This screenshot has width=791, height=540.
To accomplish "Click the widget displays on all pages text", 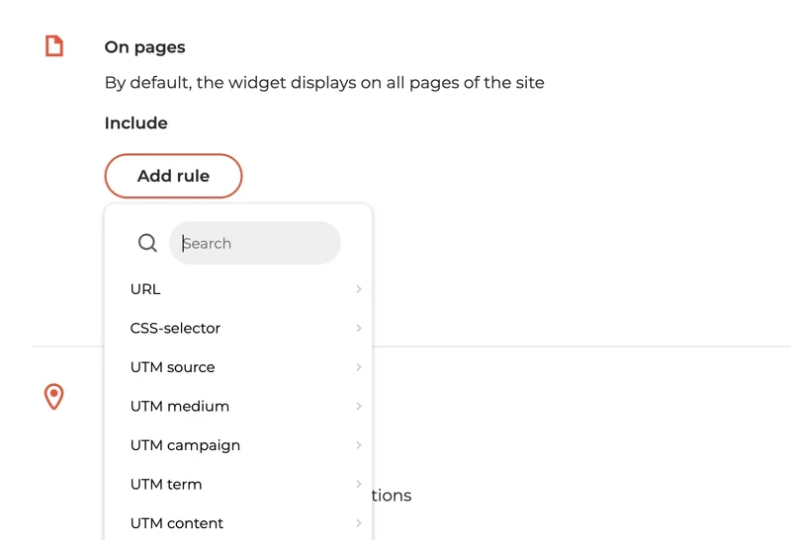I will click(x=324, y=83).
